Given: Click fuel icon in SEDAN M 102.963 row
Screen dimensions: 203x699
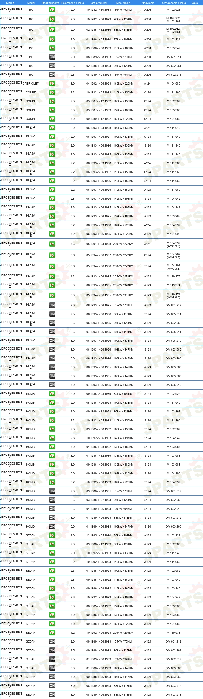Looking at the screenshot, I should [x=52, y=544].
